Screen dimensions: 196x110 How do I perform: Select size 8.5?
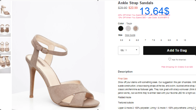[169, 40]
